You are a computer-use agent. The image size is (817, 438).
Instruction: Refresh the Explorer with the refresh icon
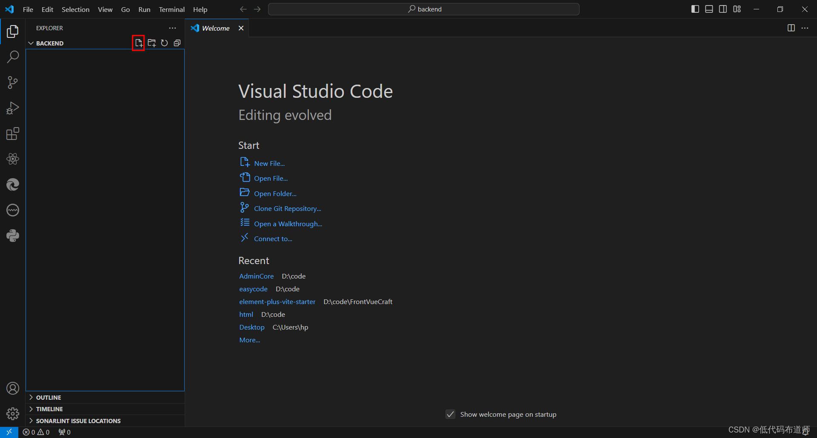coord(164,43)
